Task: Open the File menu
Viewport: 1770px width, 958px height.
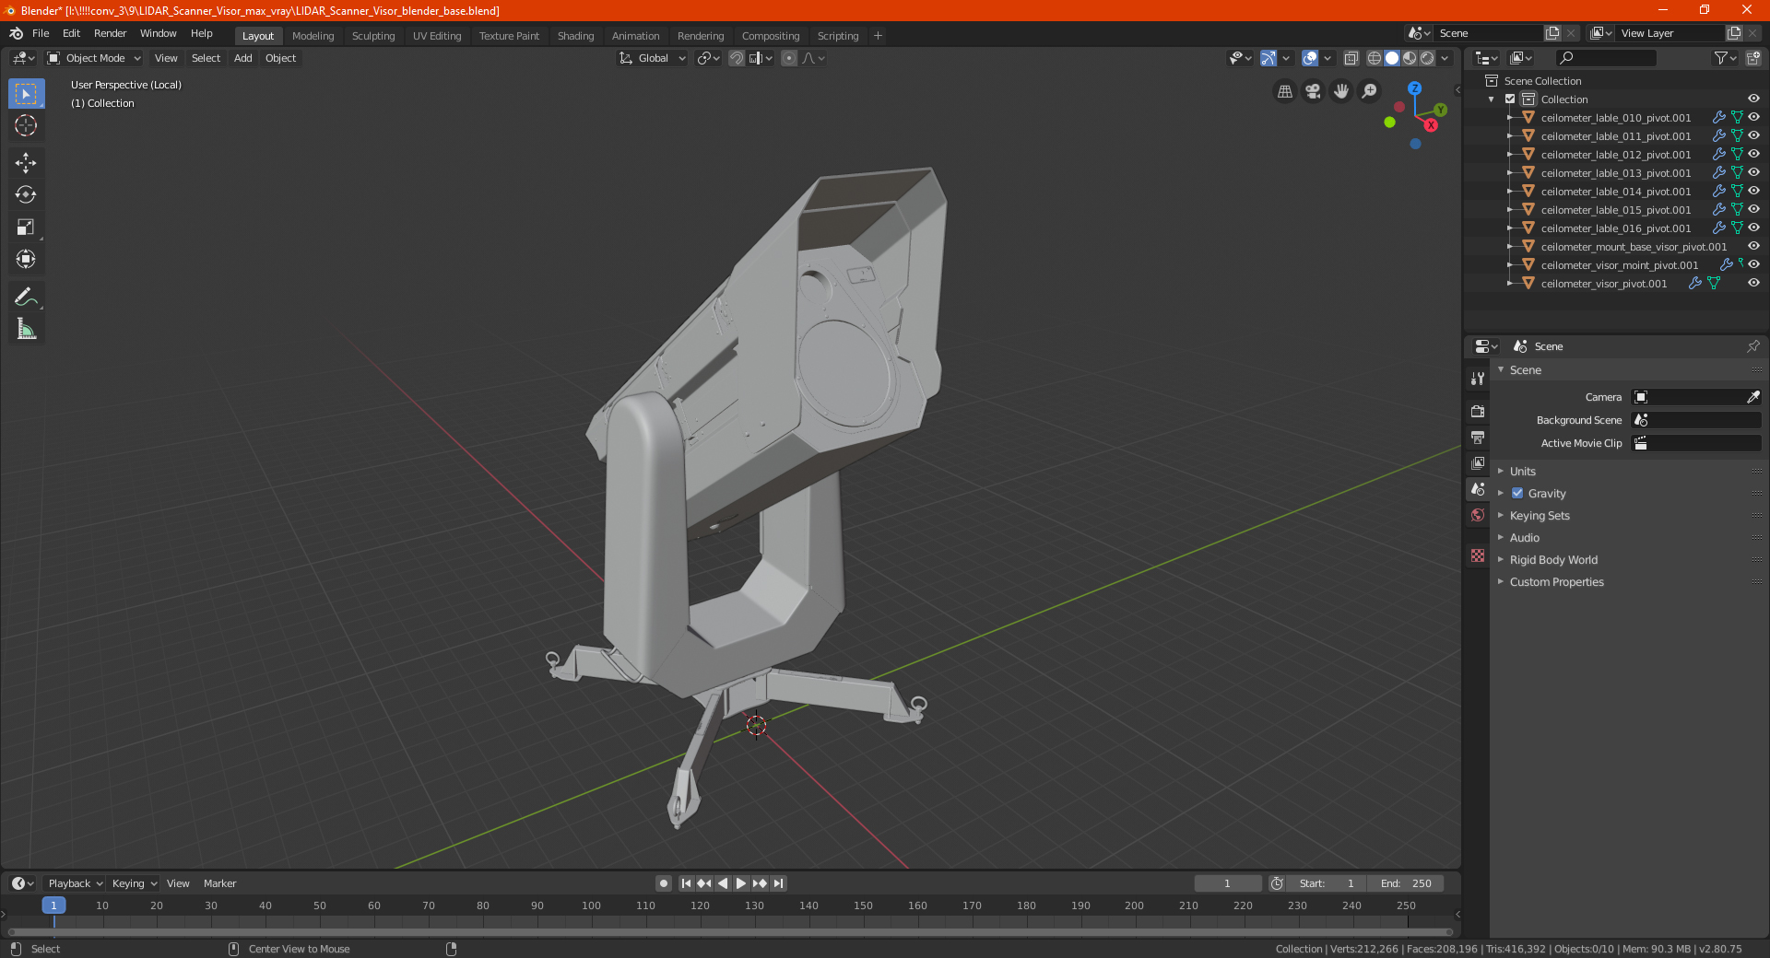Action: pos(41,33)
